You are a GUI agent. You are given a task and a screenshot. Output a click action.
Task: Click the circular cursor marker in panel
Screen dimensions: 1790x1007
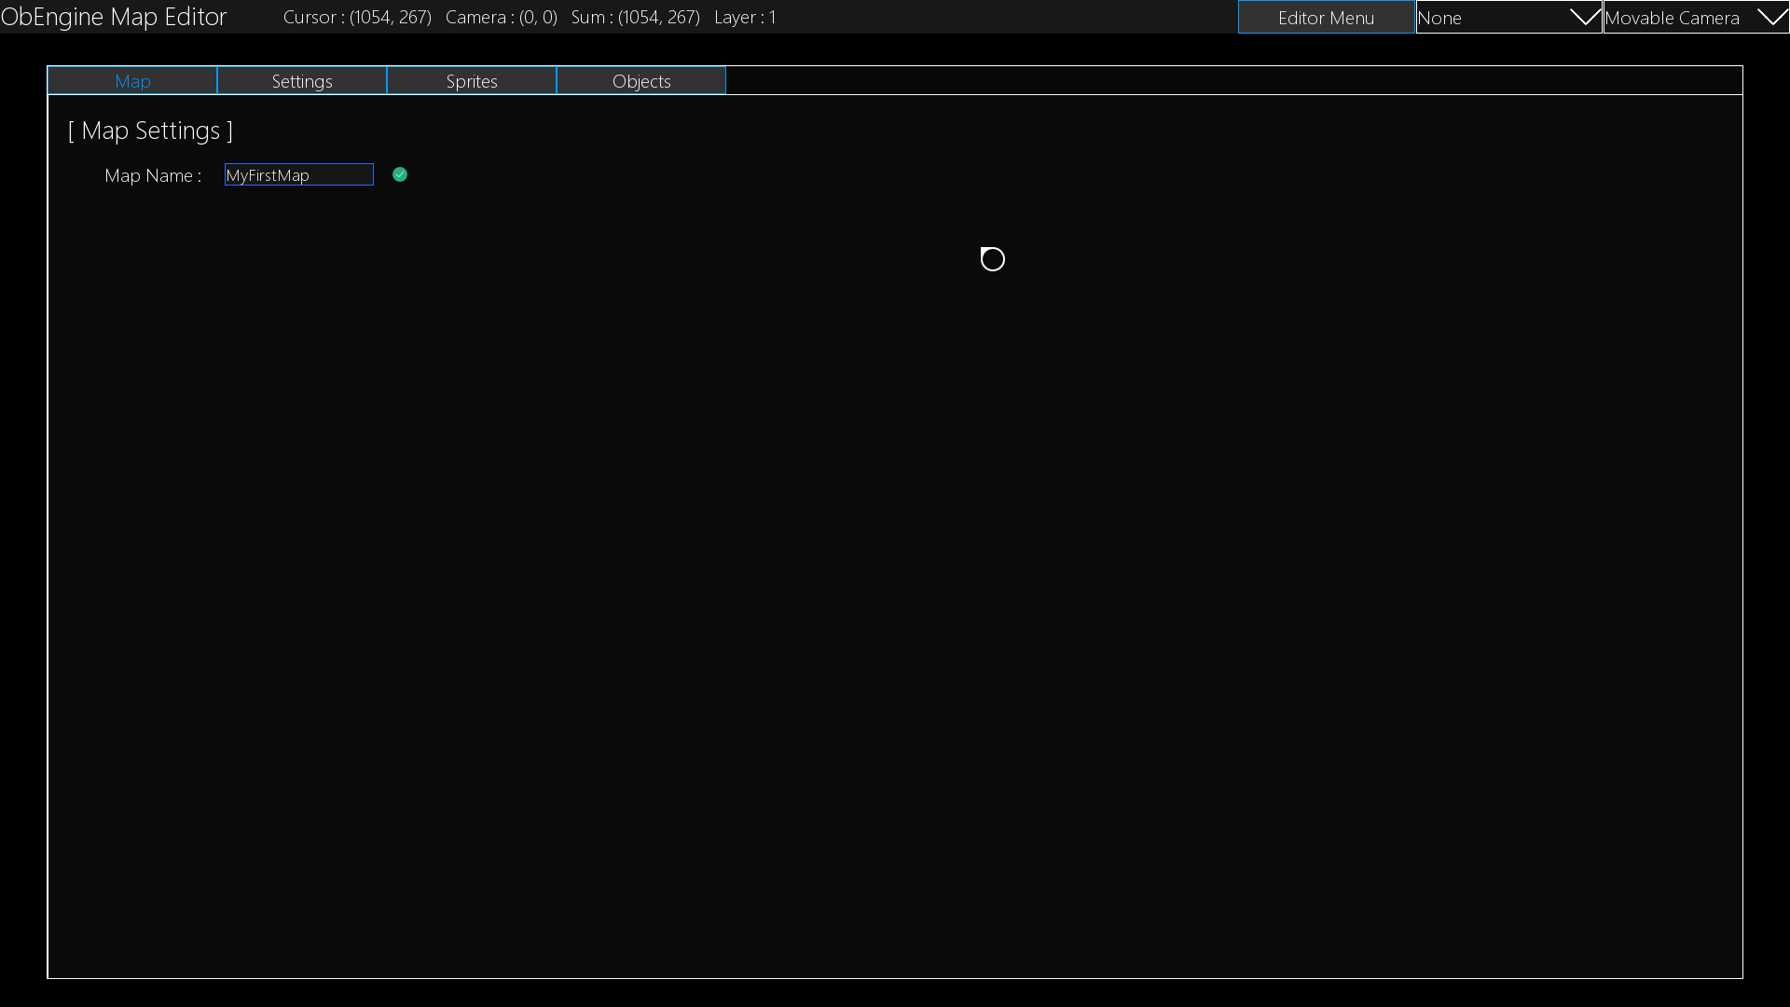point(993,259)
